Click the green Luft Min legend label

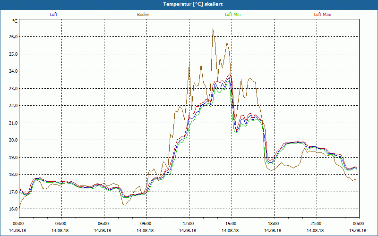[232, 15]
